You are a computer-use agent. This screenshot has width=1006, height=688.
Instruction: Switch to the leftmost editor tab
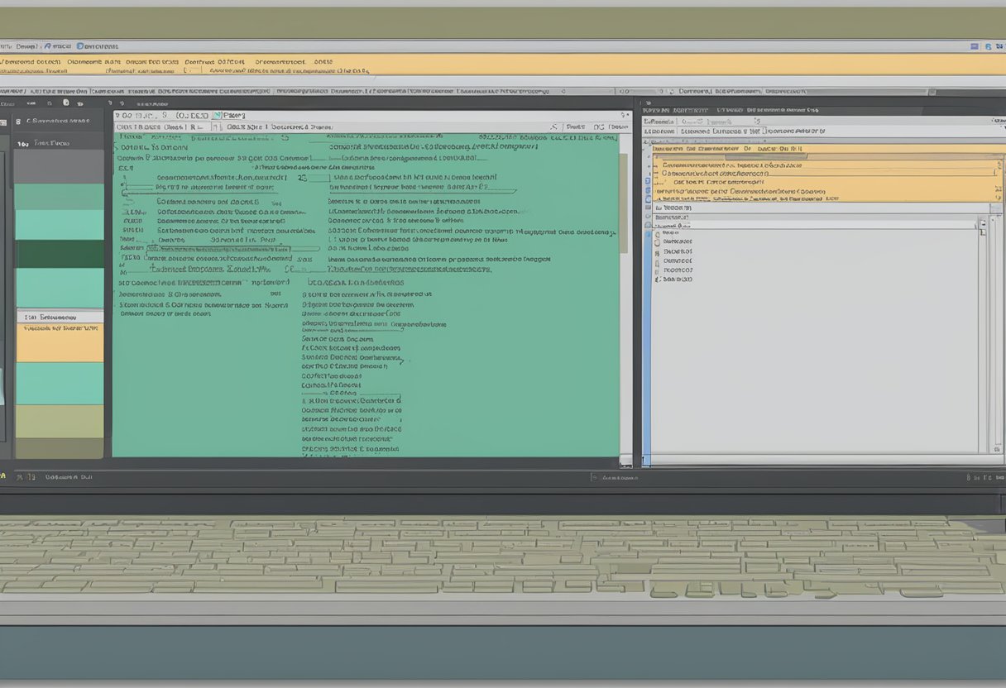click(x=137, y=116)
